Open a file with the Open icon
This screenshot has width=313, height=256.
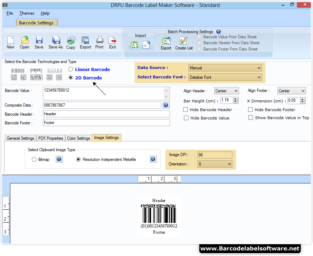[x=25, y=40]
